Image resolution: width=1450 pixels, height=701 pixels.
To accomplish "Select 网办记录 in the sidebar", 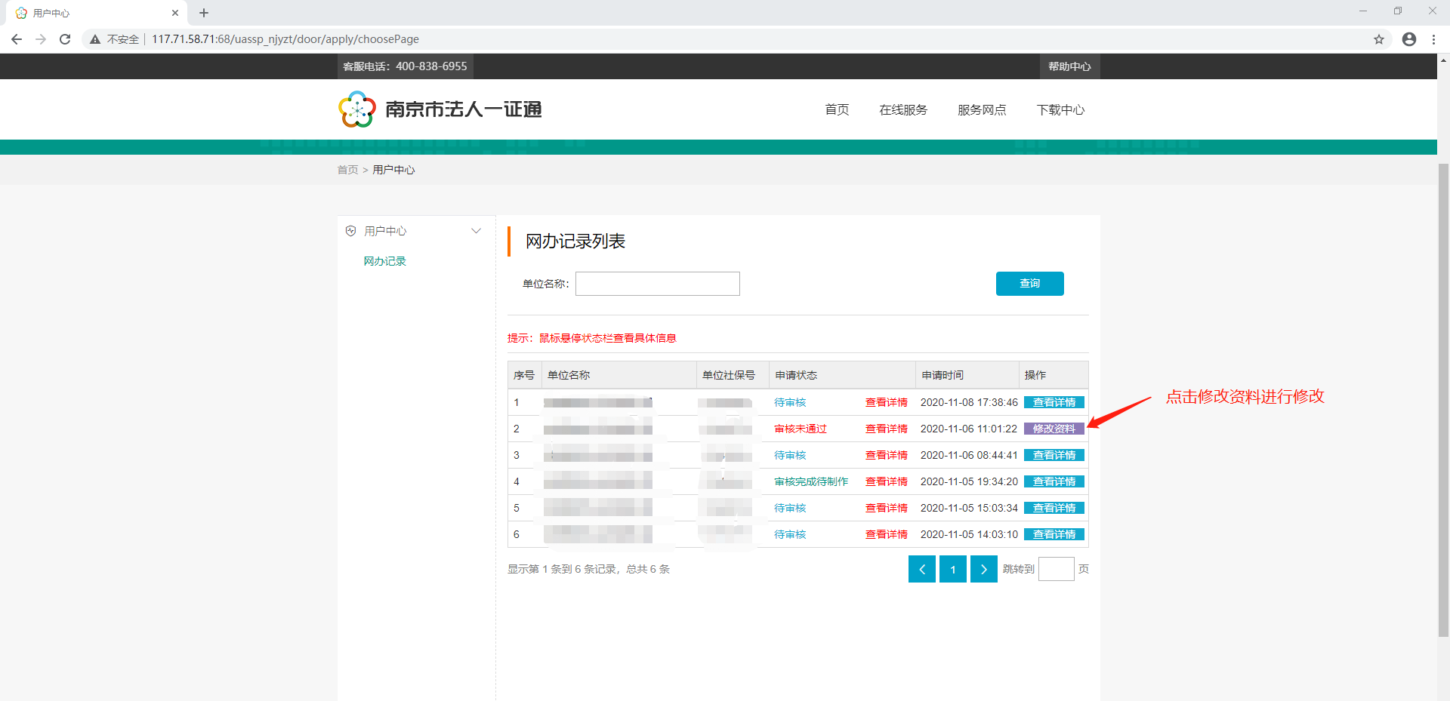I will pos(384,261).
